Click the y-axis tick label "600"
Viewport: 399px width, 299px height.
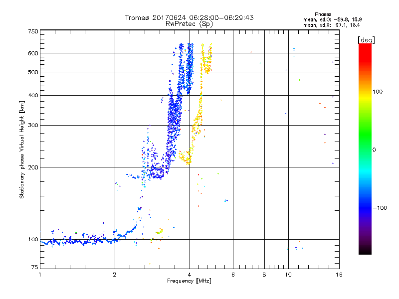[x=33, y=53]
